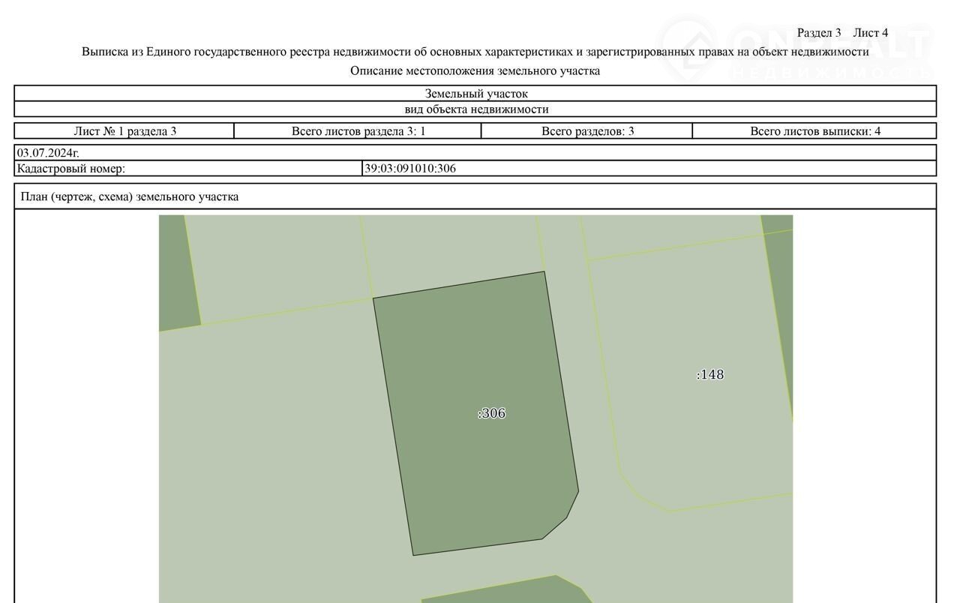The width and height of the screenshot is (960, 603).
Task: Click the НЕДВИЖИМОСТЬ watermark text
Action: pyautogui.click(x=831, y=73)
